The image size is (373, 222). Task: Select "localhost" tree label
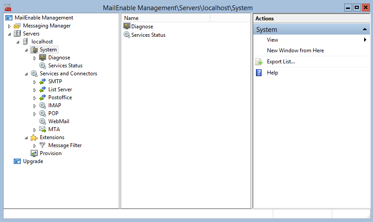tap(42, 42)
